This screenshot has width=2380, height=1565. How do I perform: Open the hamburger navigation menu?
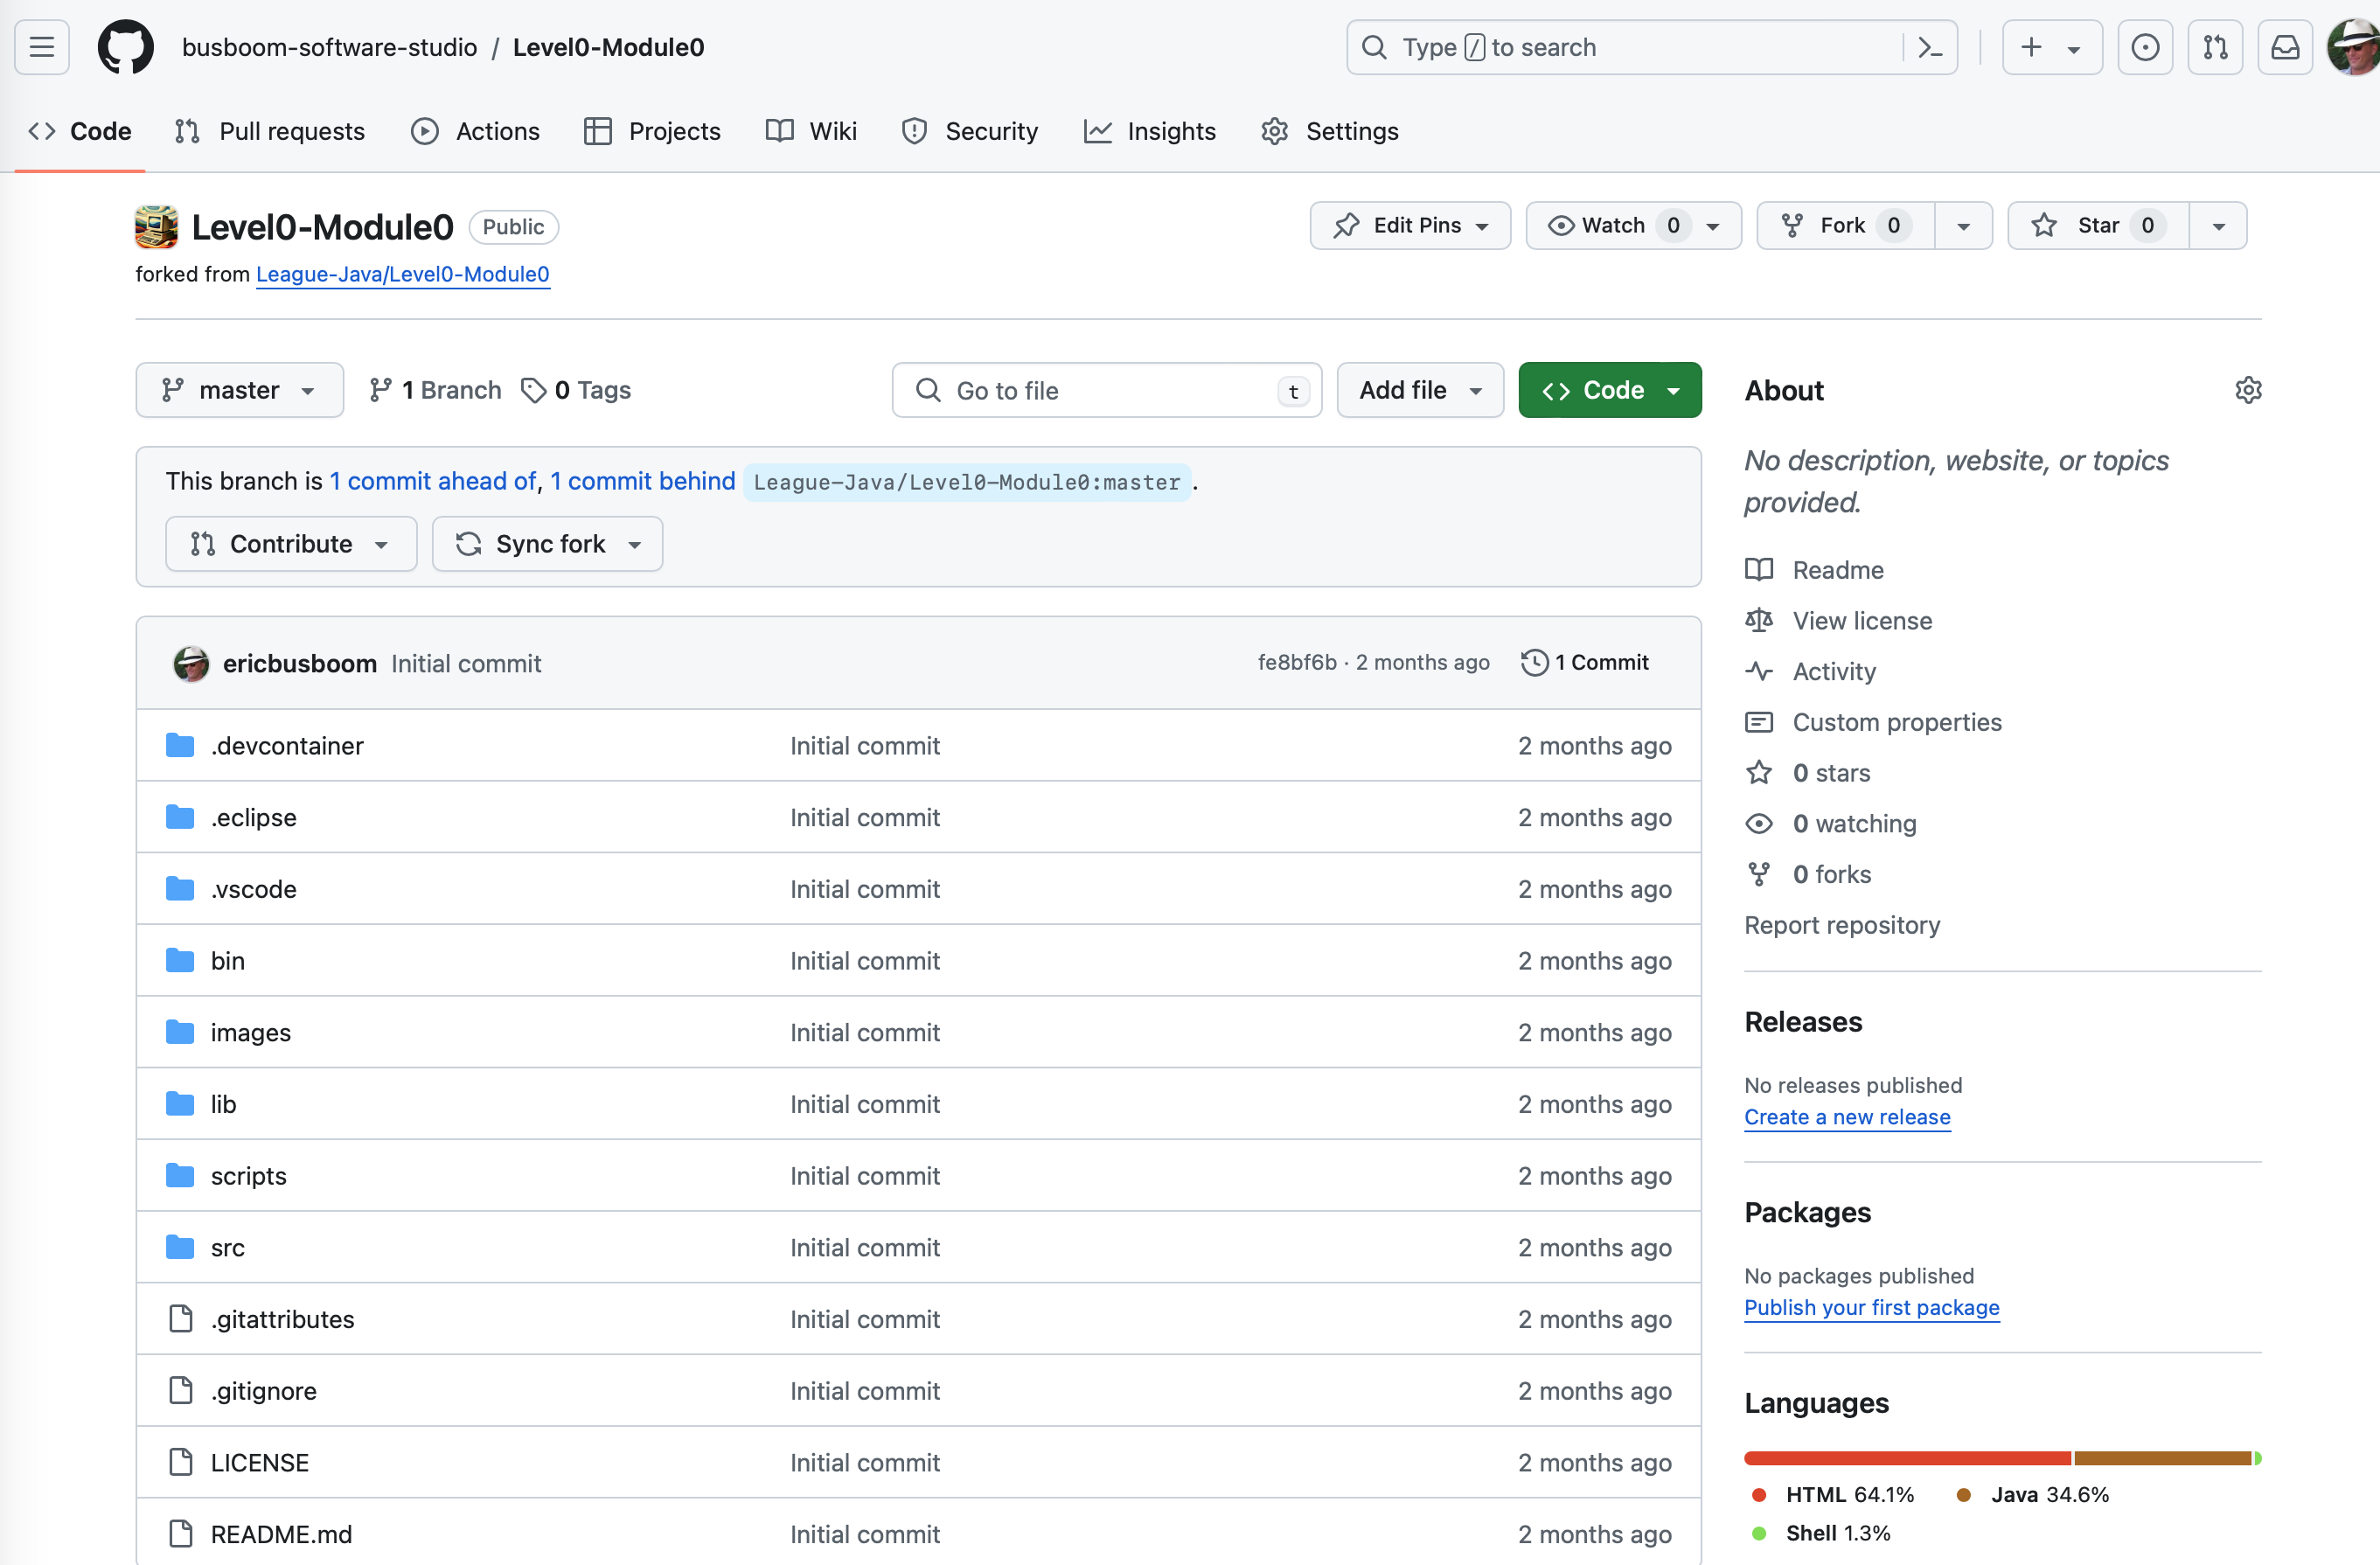[x=42, y=47]
